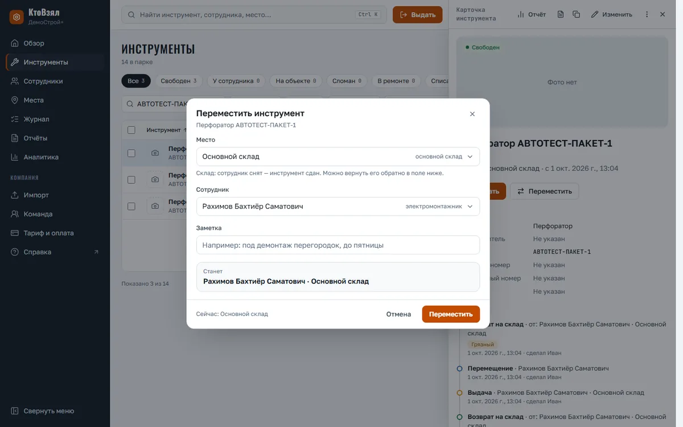The height and width of the screenshot is (427, 683).
Task: Click the Грязный tag in history
Action: 483,344
